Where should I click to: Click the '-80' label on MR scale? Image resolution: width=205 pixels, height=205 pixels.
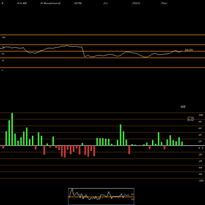coord(200,174)
